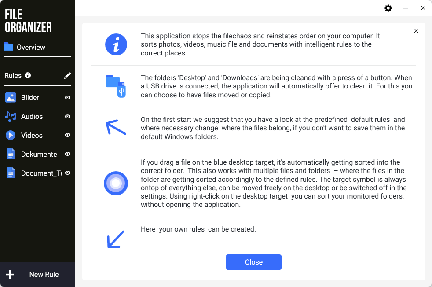This screenshot has width=432, height=287.
Task: Click the info icon beside Rules
Action: (28, 75)
